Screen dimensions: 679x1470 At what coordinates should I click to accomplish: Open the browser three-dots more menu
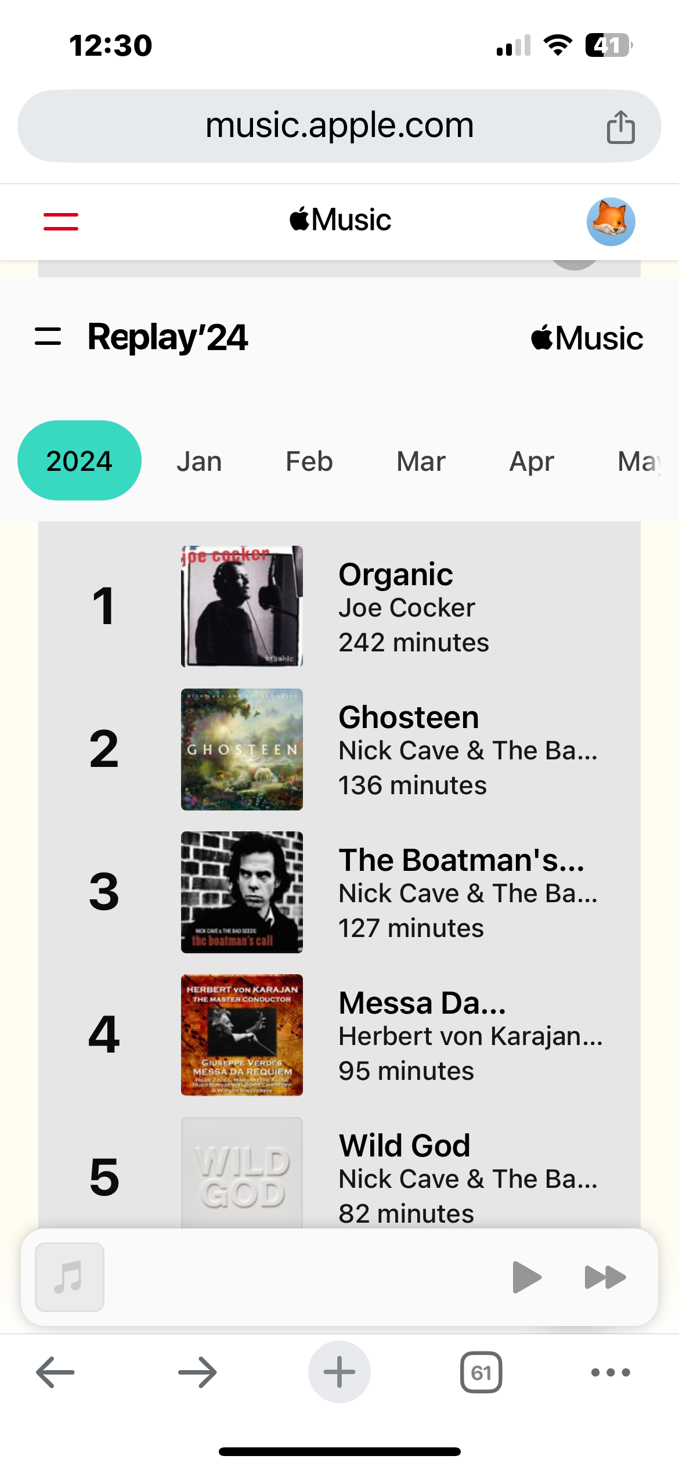(x=611, y=1372)
